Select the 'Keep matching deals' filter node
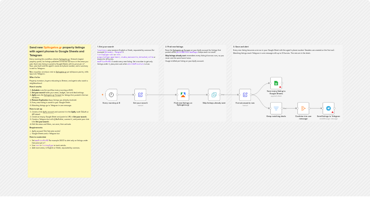This screenshot has width=370, height=222. tap(276, 108)
